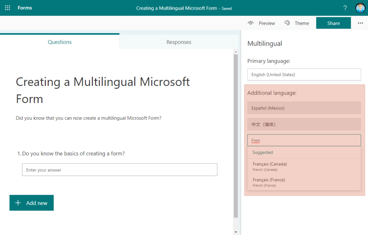Switch to the Questions tab
This screenshot has height=235, width=368.
[x=60, y=42]
